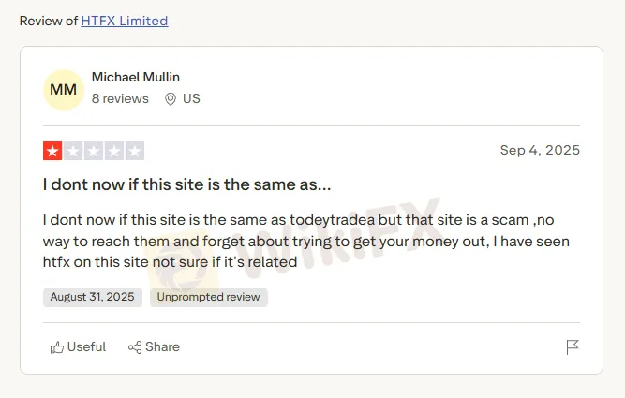This screenshot has width=625, height=398.
Task: Click the Share button
Action: click(154, 347)
